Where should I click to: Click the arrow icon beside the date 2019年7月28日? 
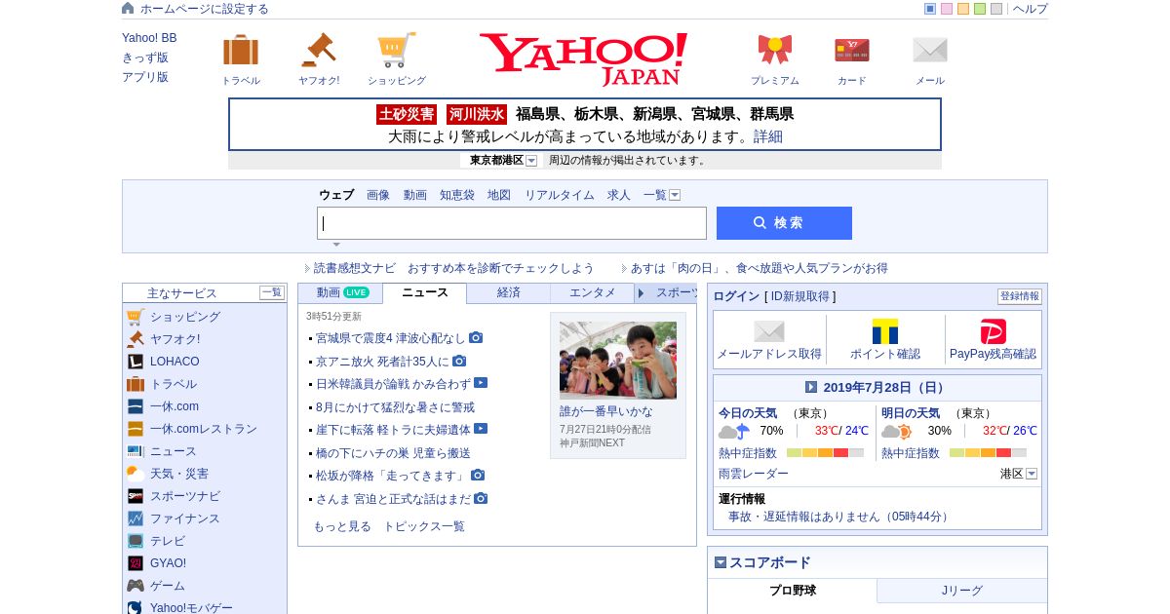point(811,387)
